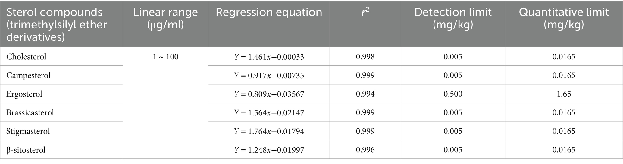The width and height of the screenshot is (623, 164).
Task: Click the Regression equation column header
Action: click(269, 24)
